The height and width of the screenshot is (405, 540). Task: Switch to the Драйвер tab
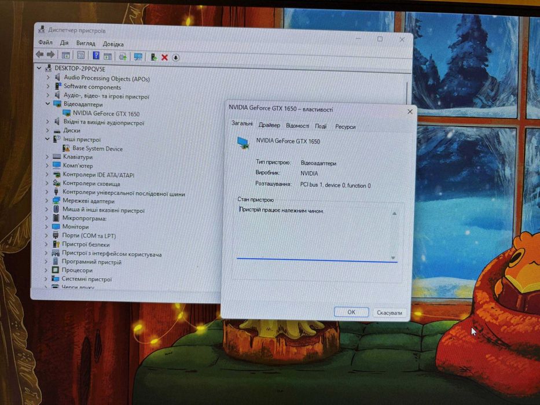pyautogui.click(x=269, y=125)
